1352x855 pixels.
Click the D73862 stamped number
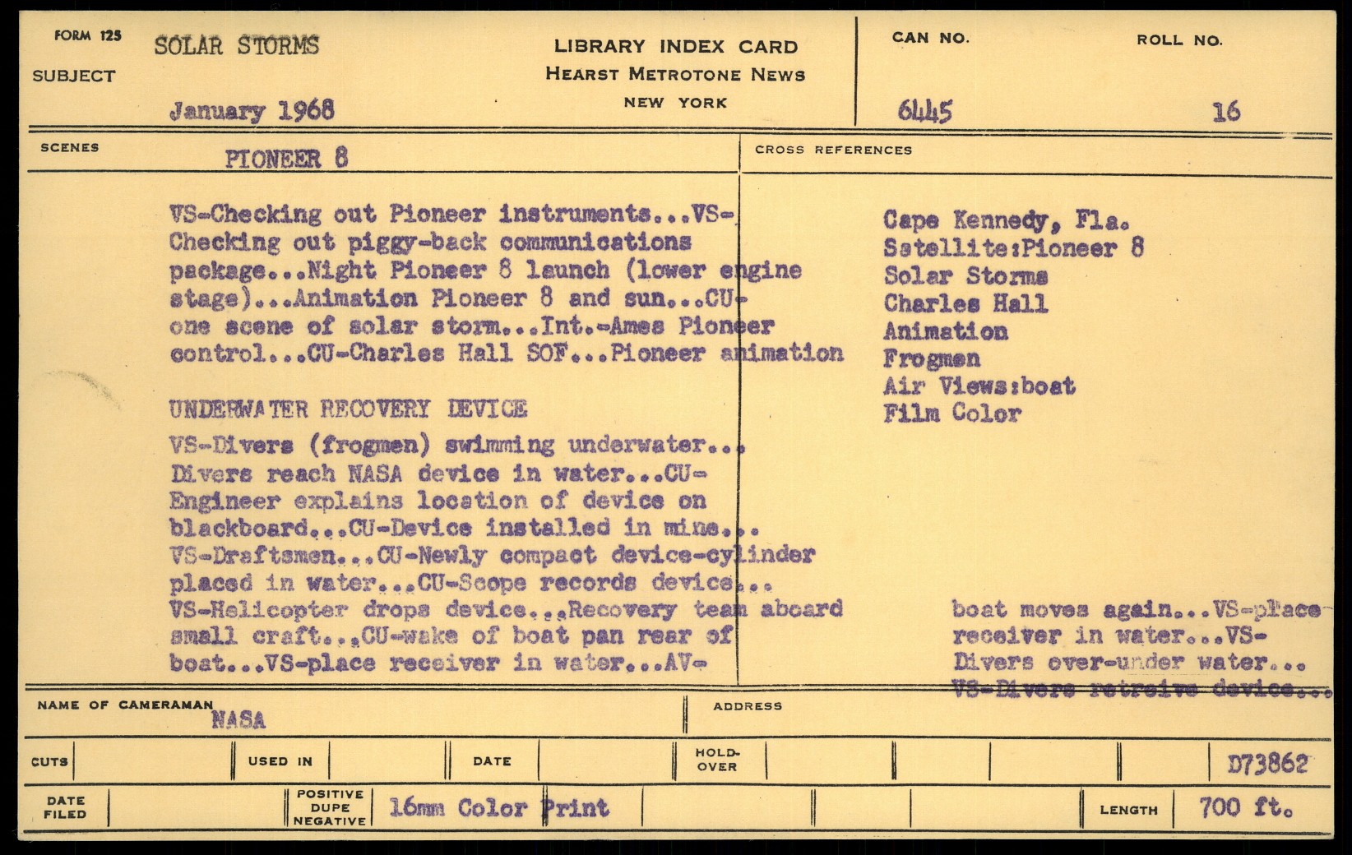[x=1267, y=765]
